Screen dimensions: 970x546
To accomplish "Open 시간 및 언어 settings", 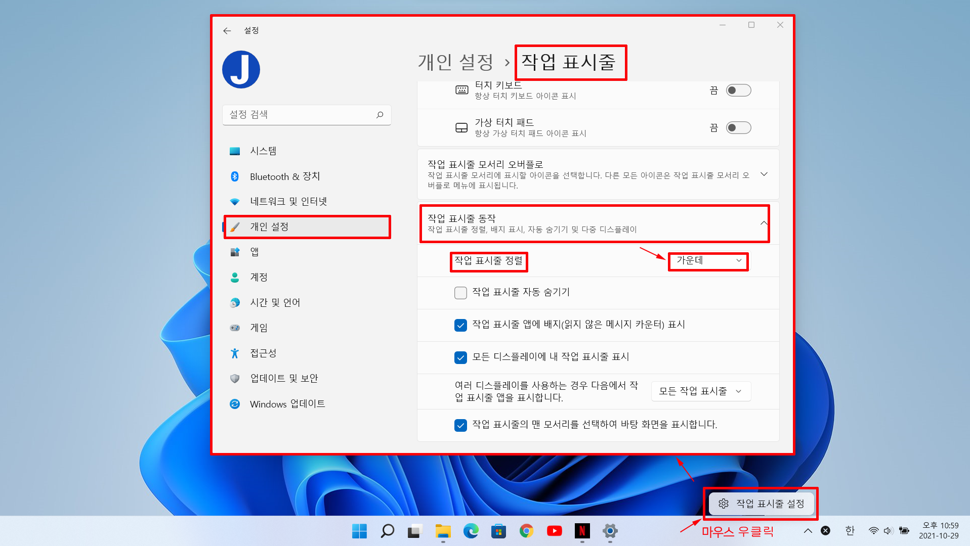I will coord(307,303).
